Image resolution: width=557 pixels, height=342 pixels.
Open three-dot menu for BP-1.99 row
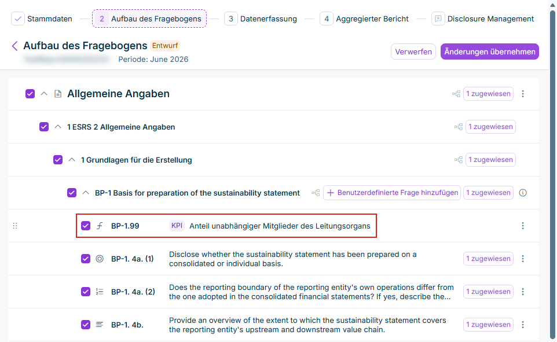[523, 226]
